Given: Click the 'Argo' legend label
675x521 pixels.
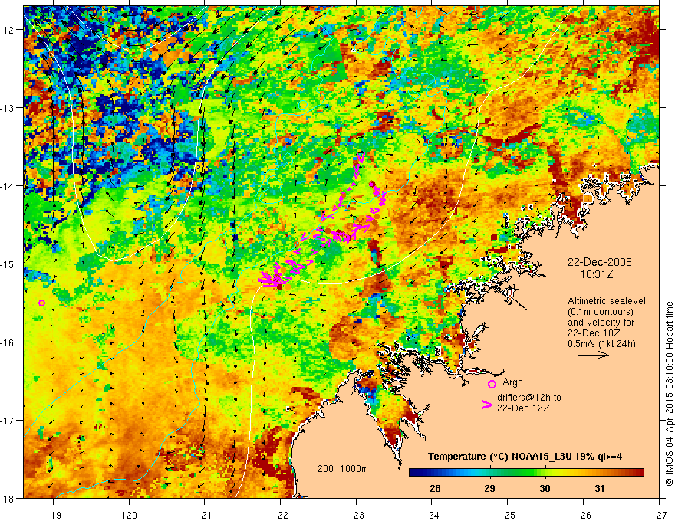Looking at the screenshot, I should pos(512,382).
